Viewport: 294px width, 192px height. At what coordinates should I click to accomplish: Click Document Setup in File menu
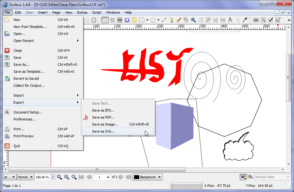[x=28, y=112]
